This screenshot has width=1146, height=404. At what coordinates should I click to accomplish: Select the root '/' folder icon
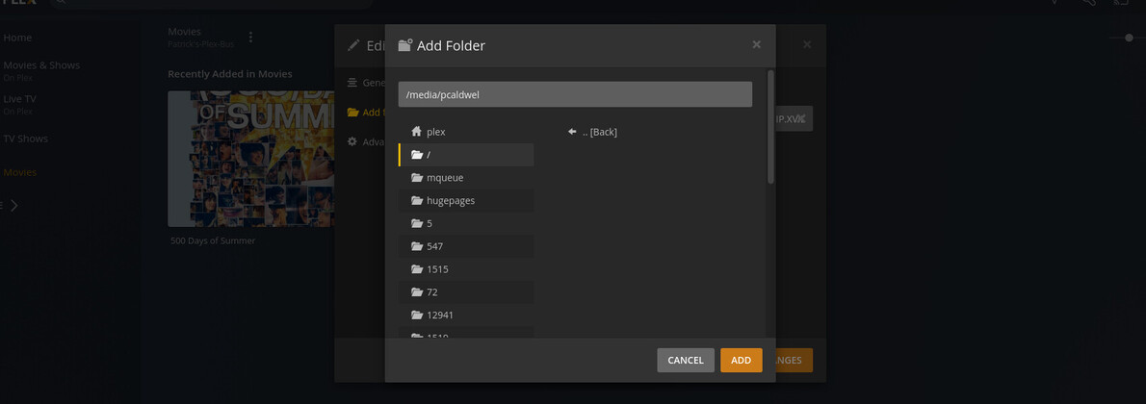(x=417, y=155)
